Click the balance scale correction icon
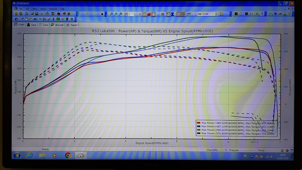The height and width of the screenshot is (170, 302). pyautogui.click(x=195, y=14)
